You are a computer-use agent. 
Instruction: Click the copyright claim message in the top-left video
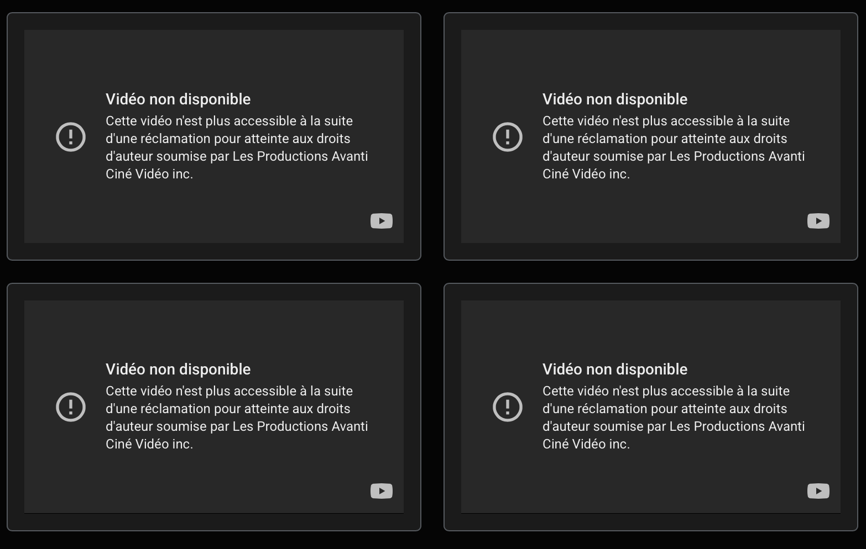click(x=237, y=147)
